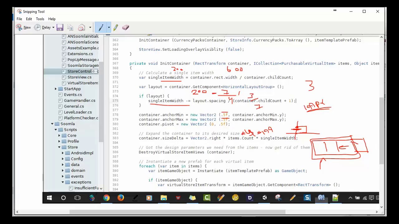Open File Explorer from the taskbar
Image resolution: width=399 pixels, height=224 pixels.
(164, 198)
